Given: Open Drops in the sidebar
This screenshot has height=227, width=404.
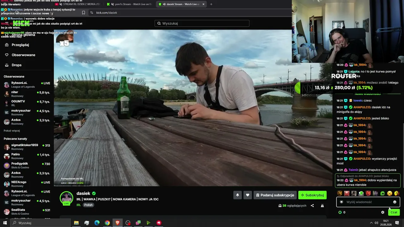Looking at the screenshot, I should [16, 65].
